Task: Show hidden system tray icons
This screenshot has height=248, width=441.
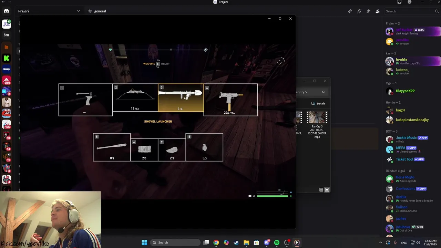Action: point(380,242)
